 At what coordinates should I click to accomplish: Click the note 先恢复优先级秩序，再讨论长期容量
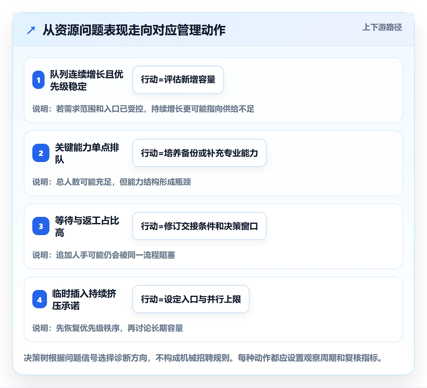108,328
